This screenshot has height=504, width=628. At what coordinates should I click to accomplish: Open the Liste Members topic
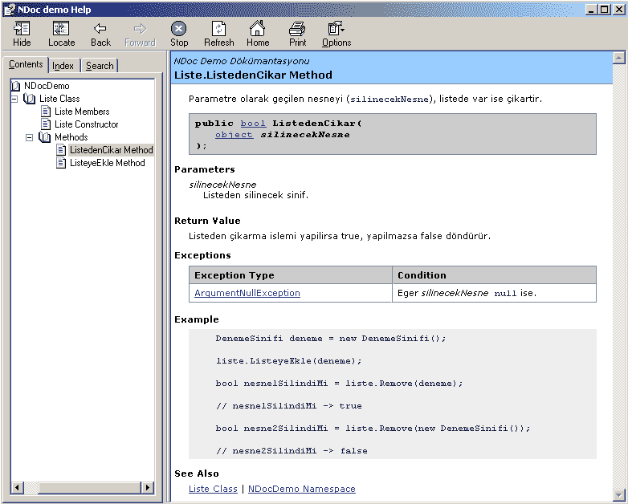coord(82,112)
